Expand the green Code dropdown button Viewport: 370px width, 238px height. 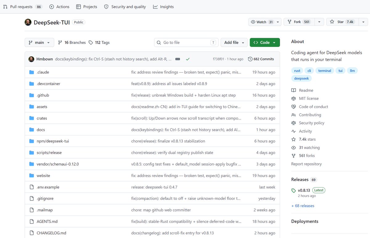tap(265, 42)
